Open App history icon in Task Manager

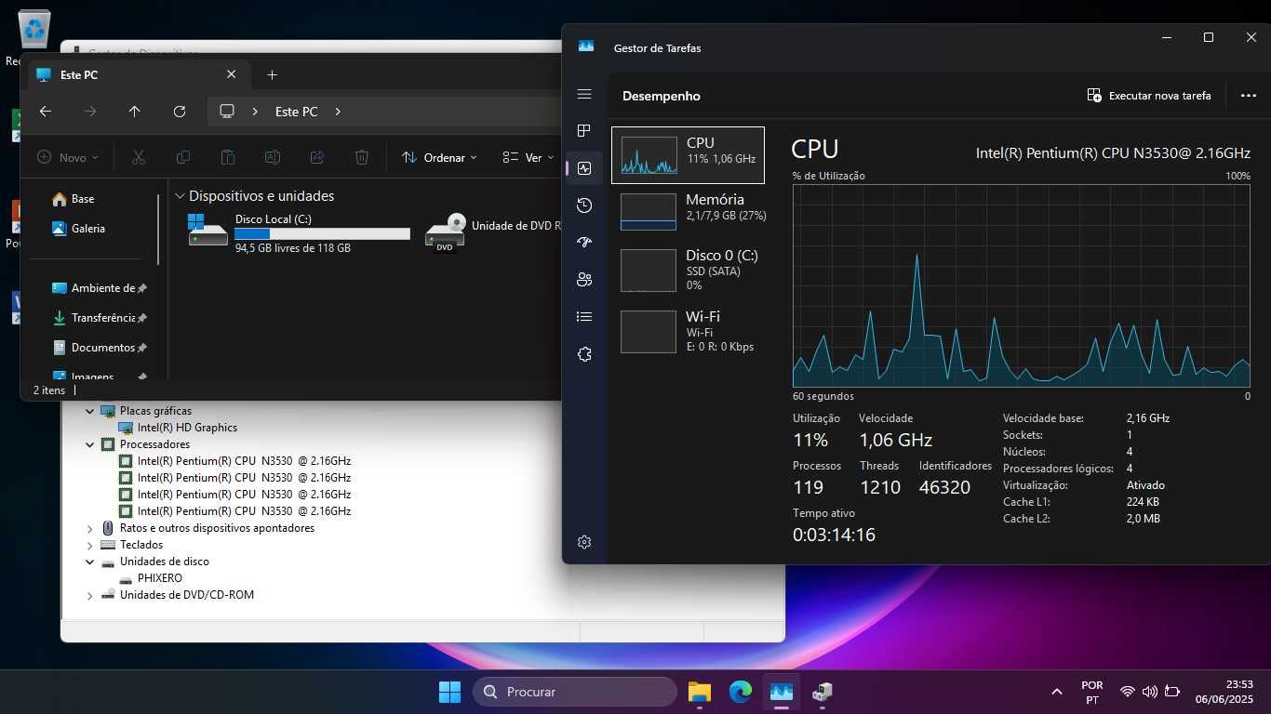584,205
